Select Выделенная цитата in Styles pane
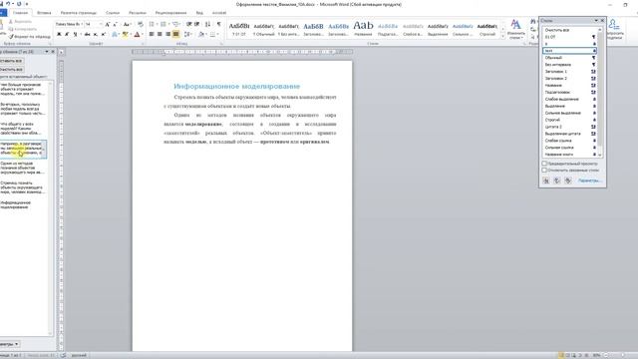638x359 pixels. [569, 134]
